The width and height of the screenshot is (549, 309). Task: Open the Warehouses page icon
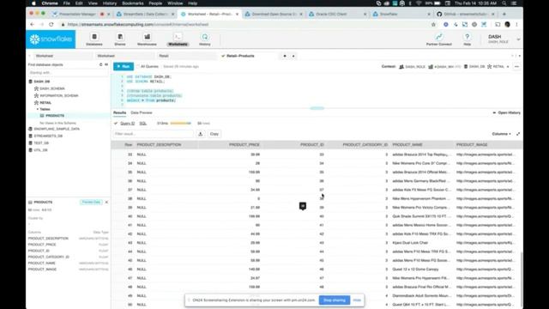click(147, 37)
